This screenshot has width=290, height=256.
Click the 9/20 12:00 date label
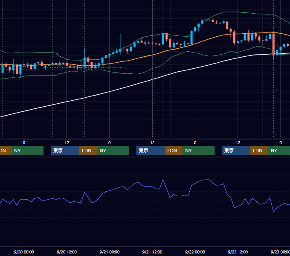pyautogui.click(x=67, y=252)
